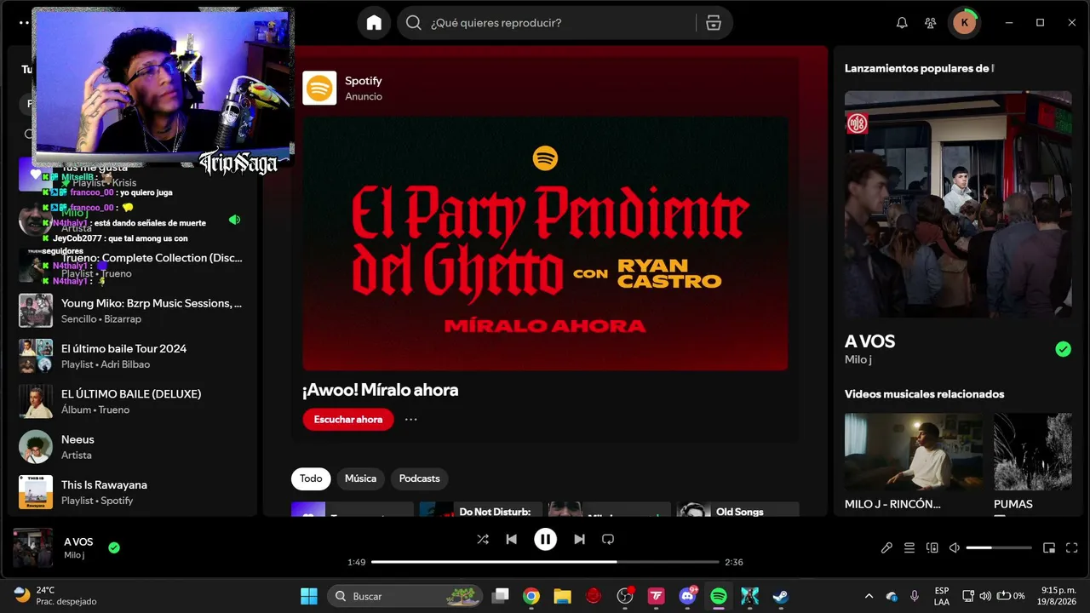Open the three-dot app menu at top left
Viewport: 1090px width, 613px height.
[x=23, y=23]
